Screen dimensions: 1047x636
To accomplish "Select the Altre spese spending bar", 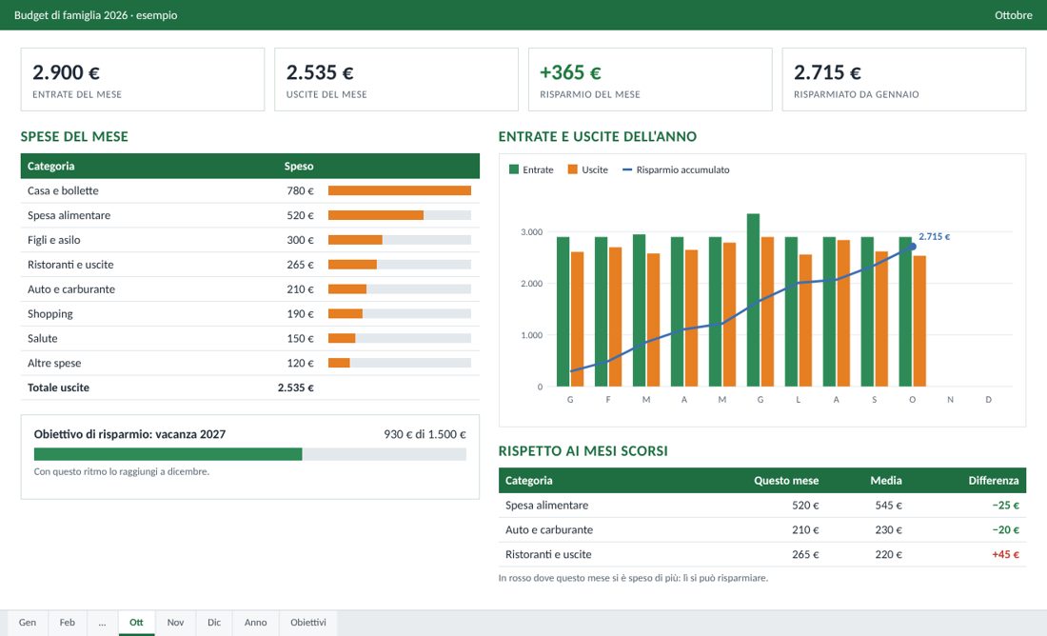I will tap(400, 363).
